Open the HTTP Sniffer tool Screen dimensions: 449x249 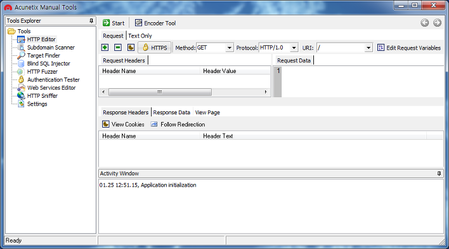click(42, 96)
